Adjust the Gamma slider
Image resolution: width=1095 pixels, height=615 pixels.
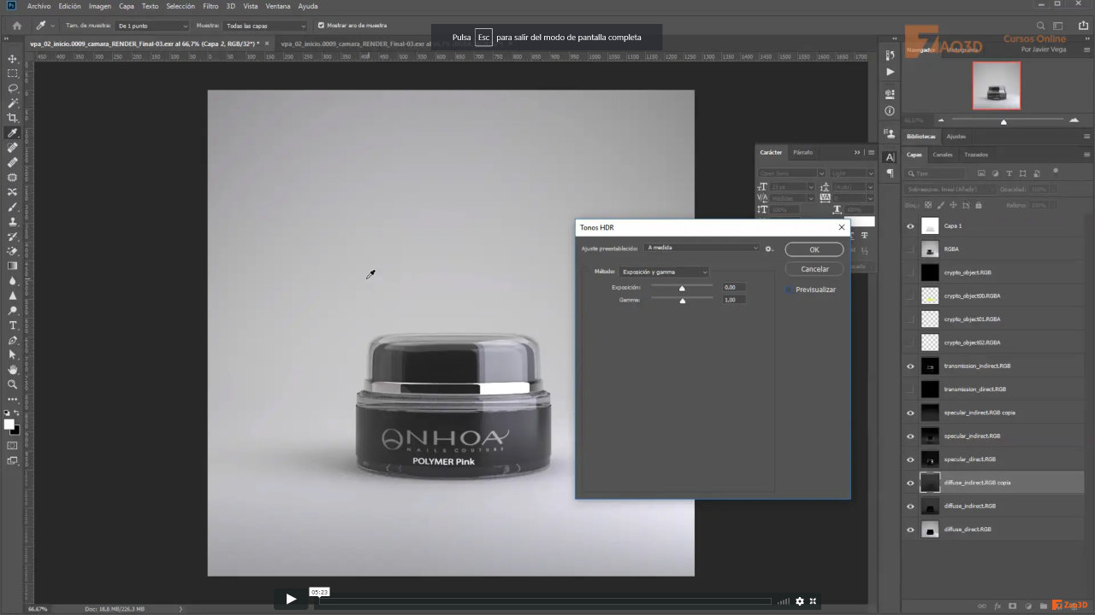tap(682, 300)
